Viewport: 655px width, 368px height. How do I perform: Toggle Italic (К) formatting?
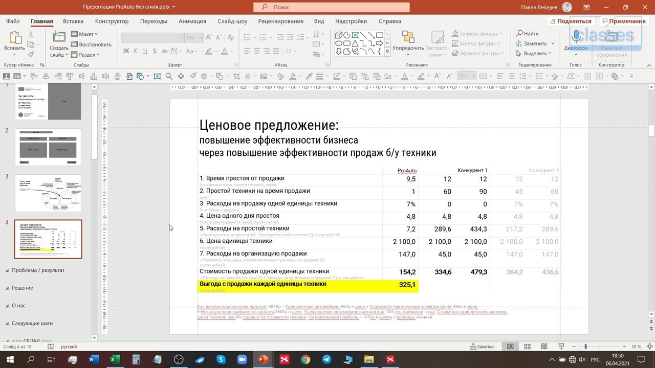point(135,51)
